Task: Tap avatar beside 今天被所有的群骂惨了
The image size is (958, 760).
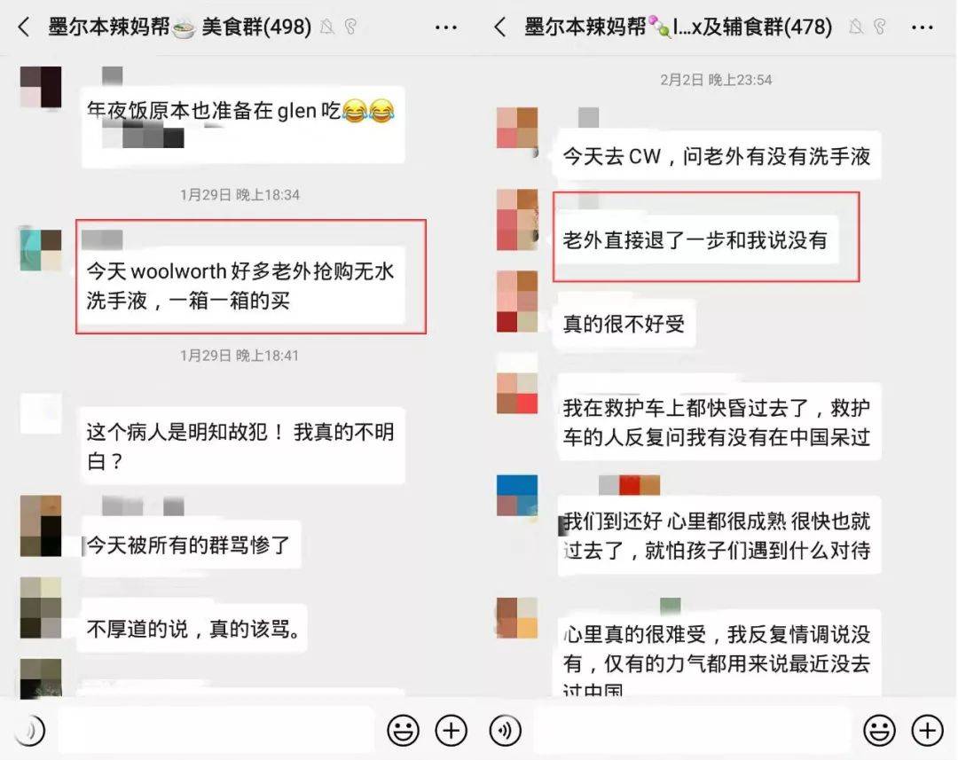Action: (41, 526)
